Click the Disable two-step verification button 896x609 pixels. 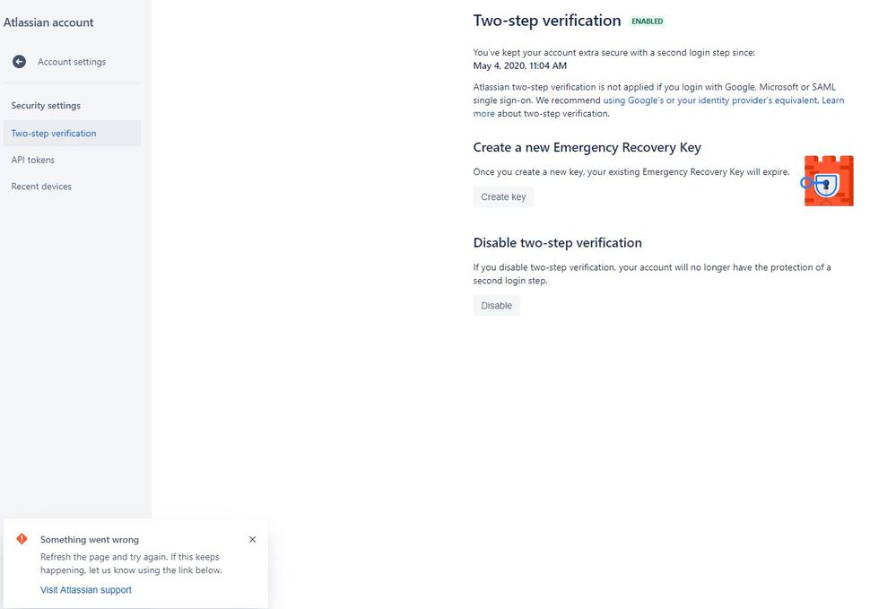click(497, 306)
